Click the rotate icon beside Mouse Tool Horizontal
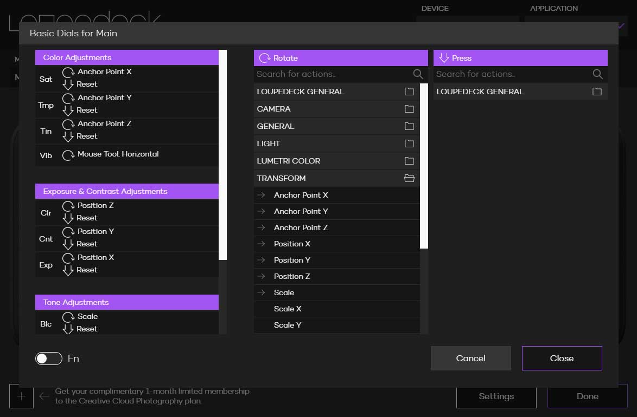The height and width of the screenshot is (417, 637). click(x=68, y=155)
